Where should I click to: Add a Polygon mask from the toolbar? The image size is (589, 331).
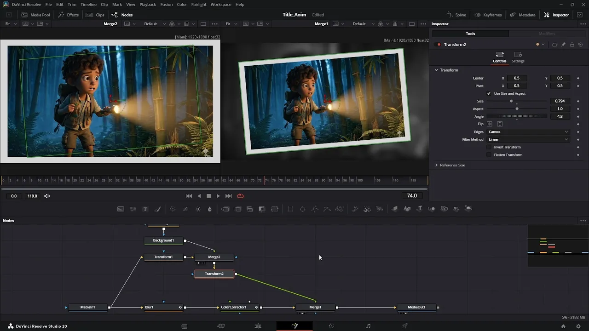pyautogui.click(x=315, y=209)
